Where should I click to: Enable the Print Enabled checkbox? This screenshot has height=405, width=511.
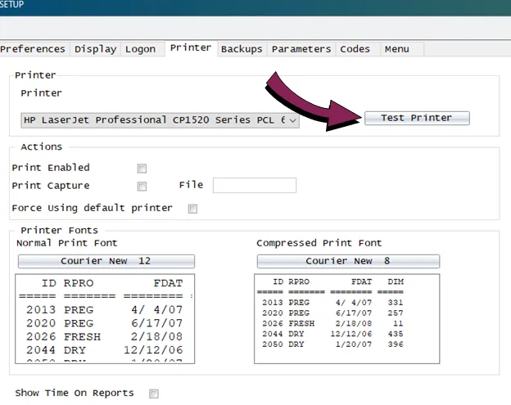pyautogui.click(x=142, y=169)
